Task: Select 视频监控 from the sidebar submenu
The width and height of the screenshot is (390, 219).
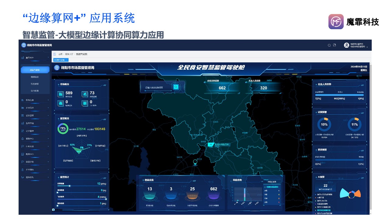Action: click(35, 77)
